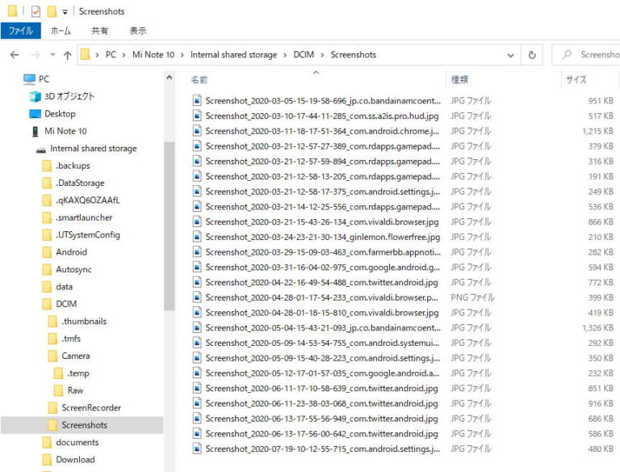Open the 共有 ribbon tab
Viewport: 620px width, 472px height.
coord(99,31)
